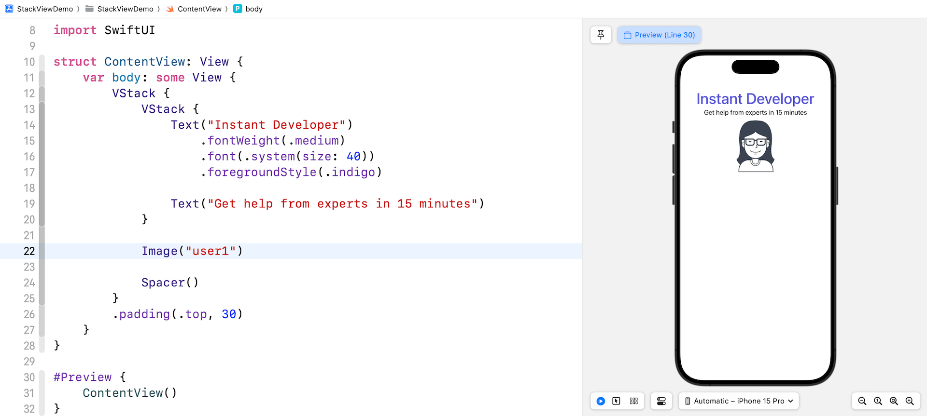Show preview Variants grid
This screenshot has height=416, width=927.
click(634, 401)
